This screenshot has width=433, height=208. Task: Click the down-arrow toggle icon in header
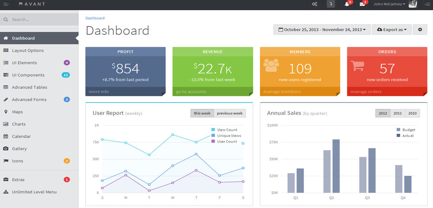pos(331,4)
